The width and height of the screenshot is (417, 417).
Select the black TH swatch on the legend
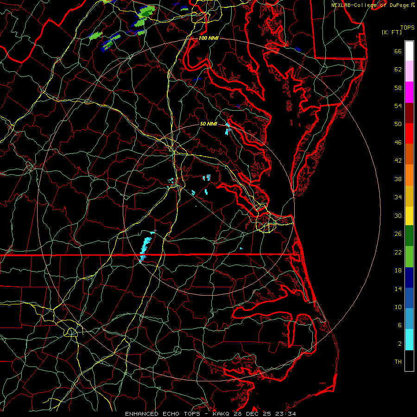pyautogui.click(x=409, y=360)
